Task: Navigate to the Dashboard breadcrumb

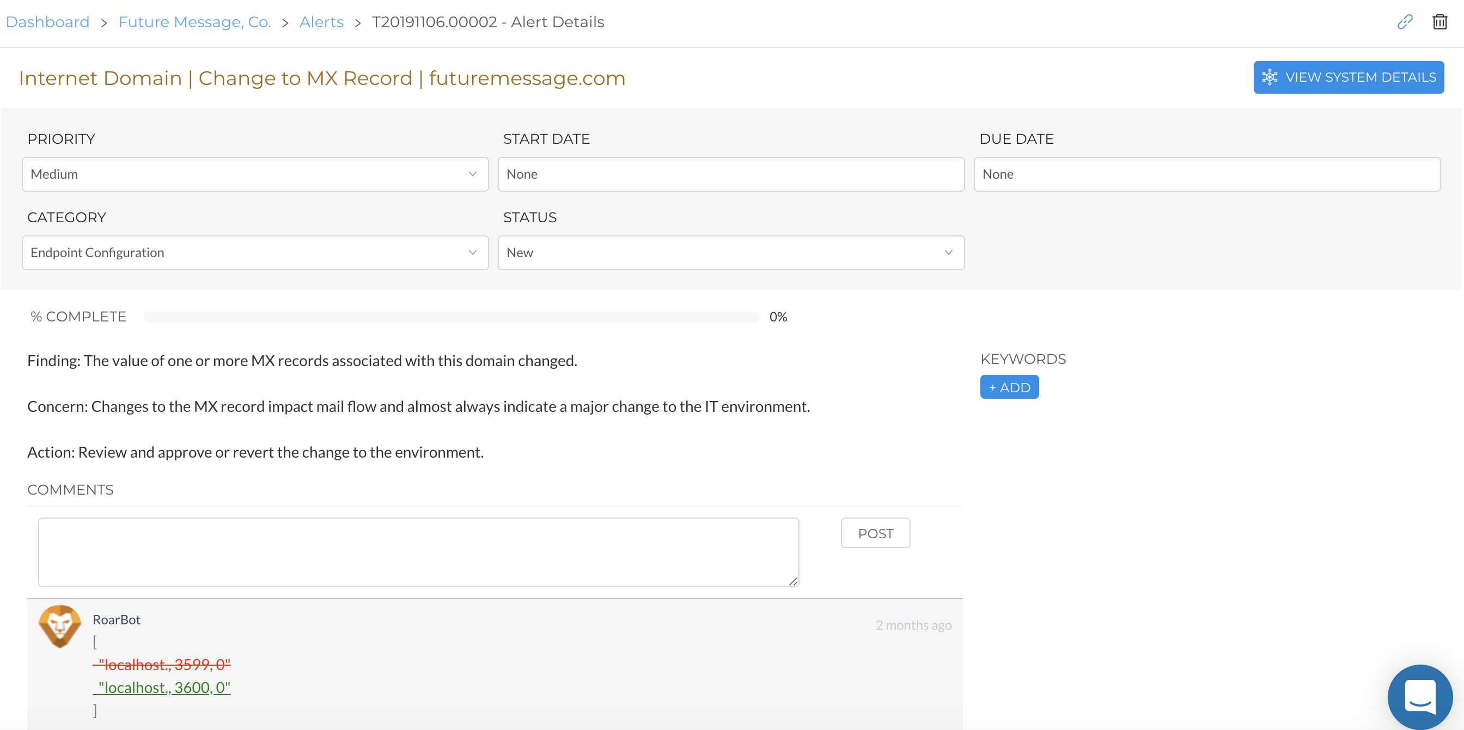Action: [x=47, y=22]
